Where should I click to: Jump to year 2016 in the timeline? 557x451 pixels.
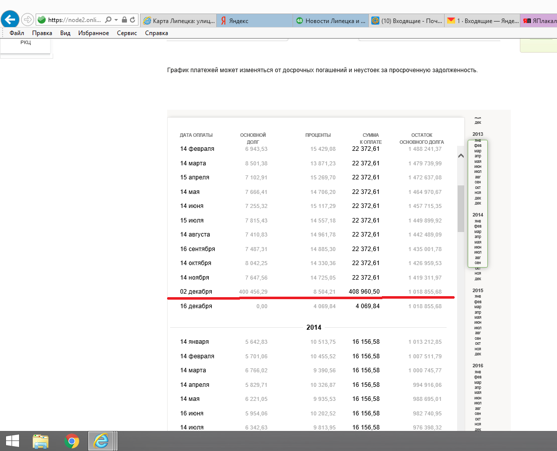pyautogui.click(x=478, y=366)
